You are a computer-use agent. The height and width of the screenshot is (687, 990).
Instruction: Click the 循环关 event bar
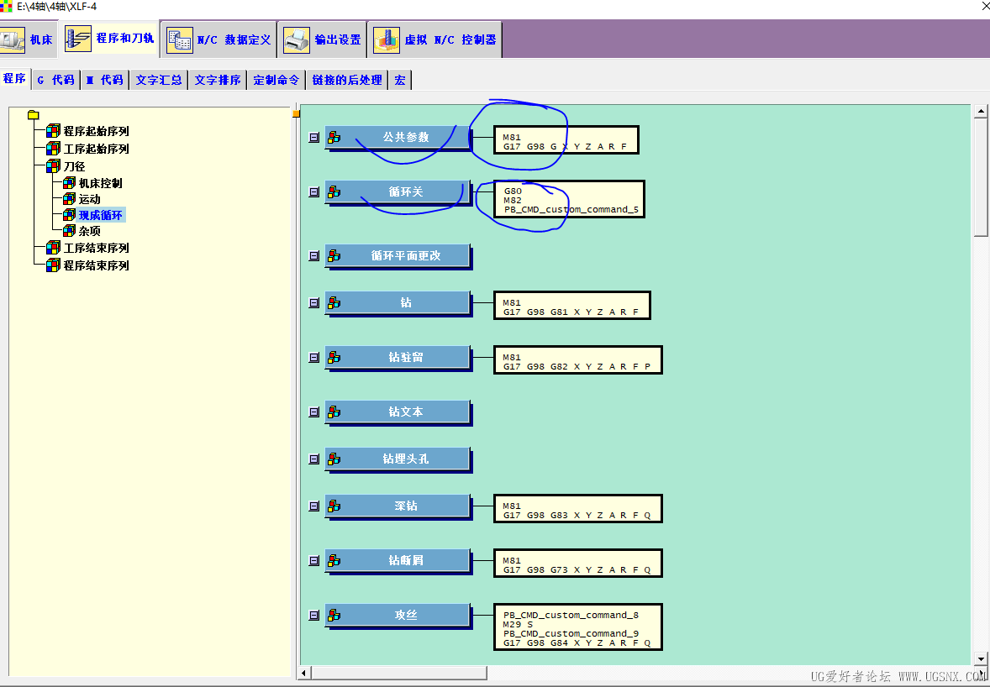coord(398,191)
